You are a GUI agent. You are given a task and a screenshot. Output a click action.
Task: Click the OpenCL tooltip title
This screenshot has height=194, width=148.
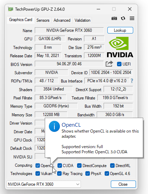click(x=71, y=125)
